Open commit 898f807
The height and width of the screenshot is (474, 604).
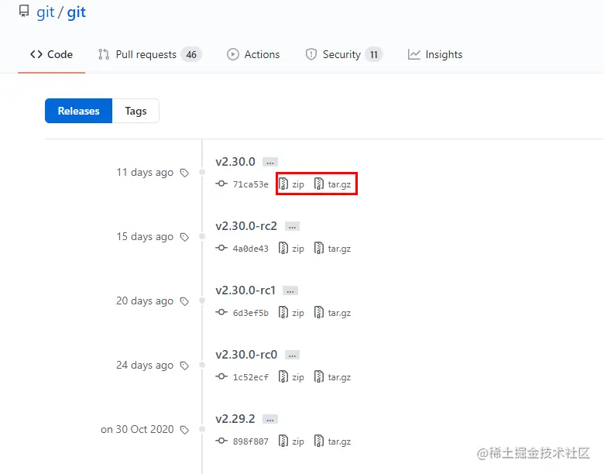(x=250, y=441)
